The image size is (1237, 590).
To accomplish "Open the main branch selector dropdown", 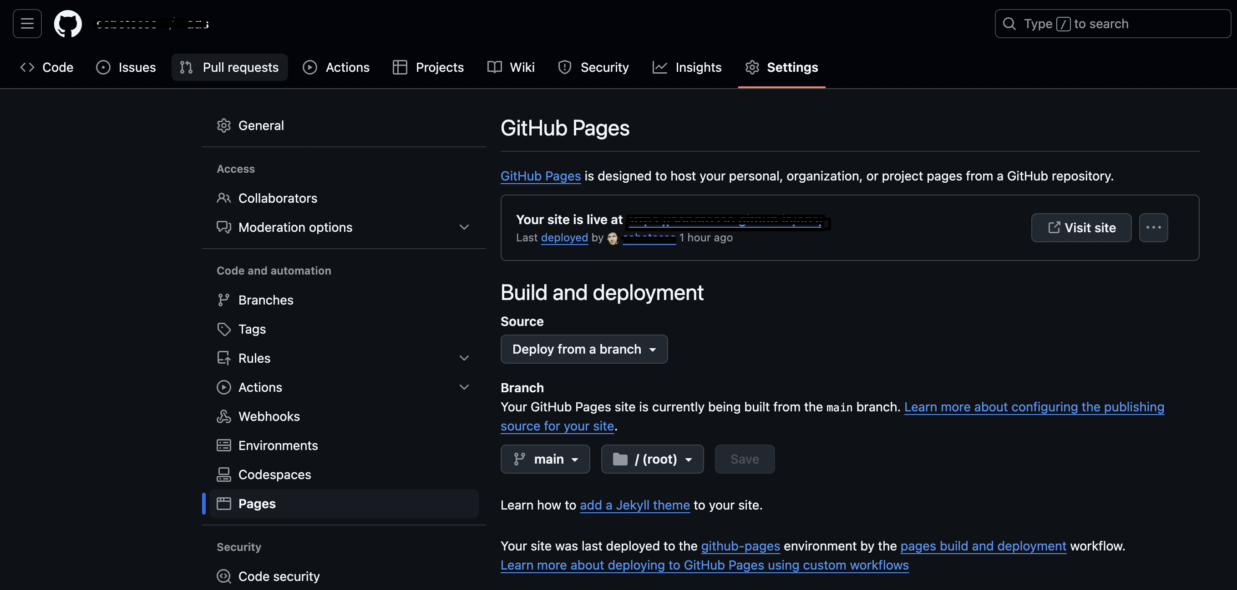I will (x=545, y=460).
